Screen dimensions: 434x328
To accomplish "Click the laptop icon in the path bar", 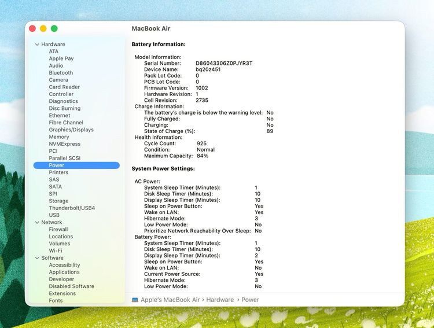I will pos(135,300).
